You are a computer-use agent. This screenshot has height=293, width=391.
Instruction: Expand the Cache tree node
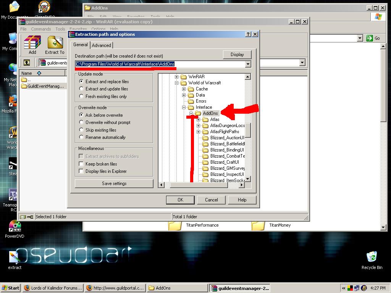point(184,89)
